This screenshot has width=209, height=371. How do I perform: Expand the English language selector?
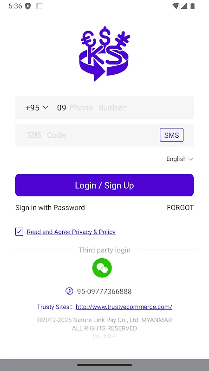(180, 159)
